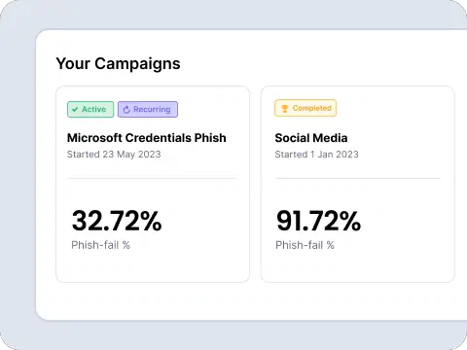
Task: Click Phish-fail % label under 32.72%
Action: click(x=100, y=245)
